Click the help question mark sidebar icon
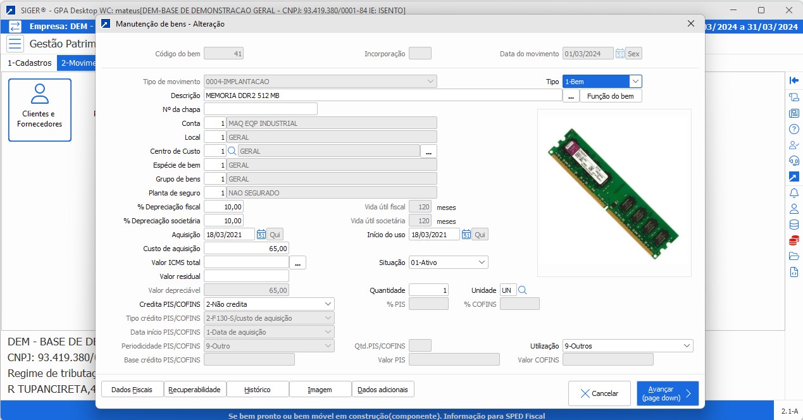Viewport: 803px width, 420px height. pyautogui.click(x=794, y=129)
